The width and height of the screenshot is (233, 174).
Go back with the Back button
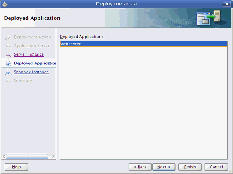click(140, 167)
